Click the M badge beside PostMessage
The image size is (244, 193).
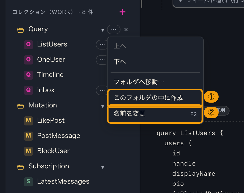tap(28, 136)
